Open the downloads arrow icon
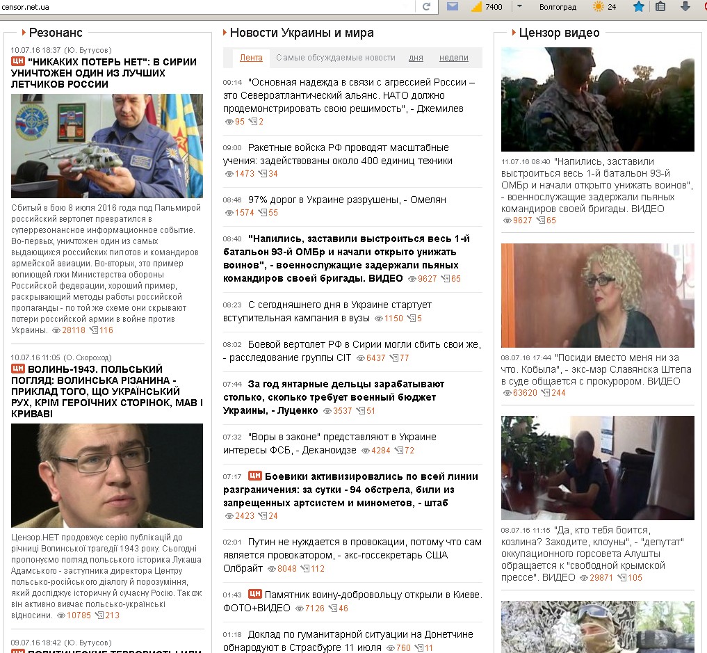The height and width of the screenshot is (653, 707). pyautogui.click(x=685, y=6)
